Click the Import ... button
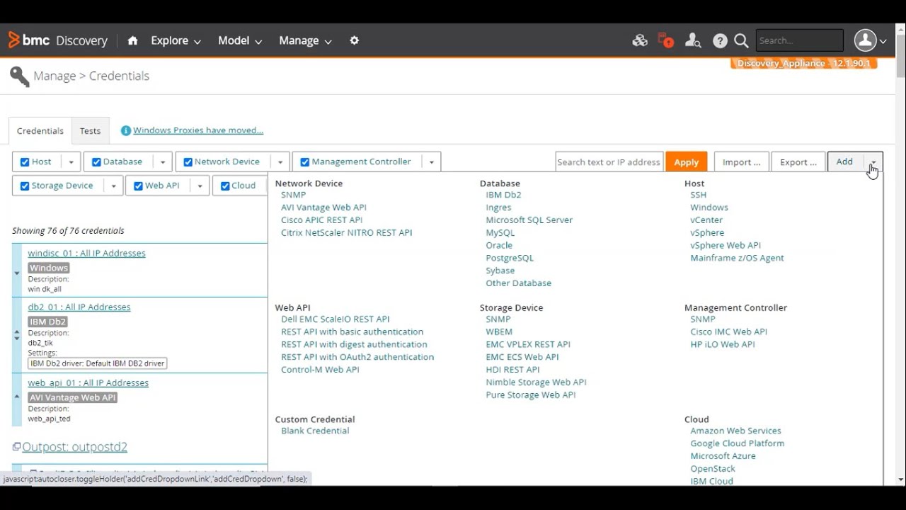The width and height of the screenshot is (906, 510). coord(742,162)
